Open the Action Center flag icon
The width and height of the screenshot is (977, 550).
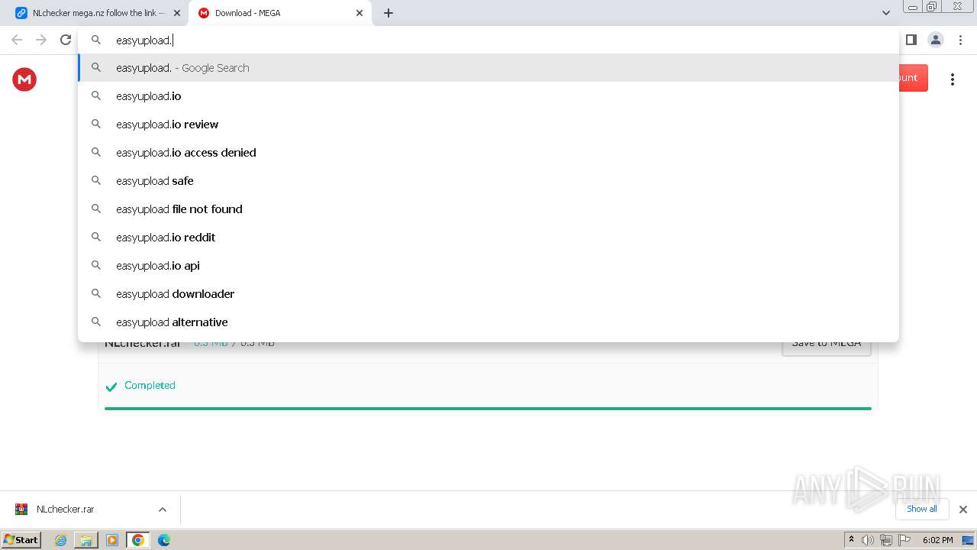point(904,540)
